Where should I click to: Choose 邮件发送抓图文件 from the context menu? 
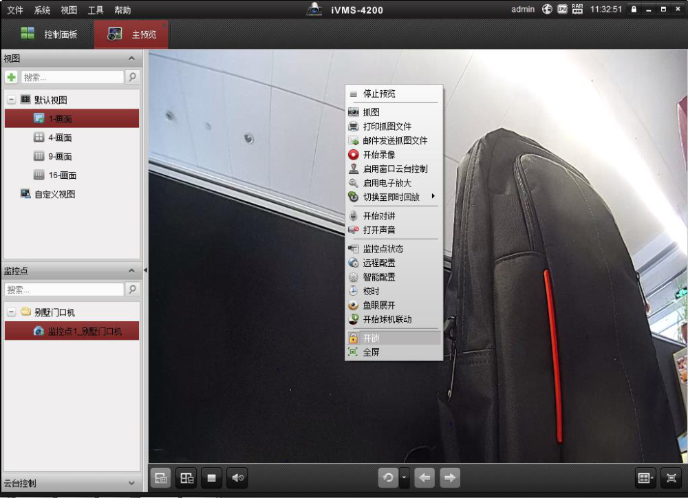tap(394, 140)
